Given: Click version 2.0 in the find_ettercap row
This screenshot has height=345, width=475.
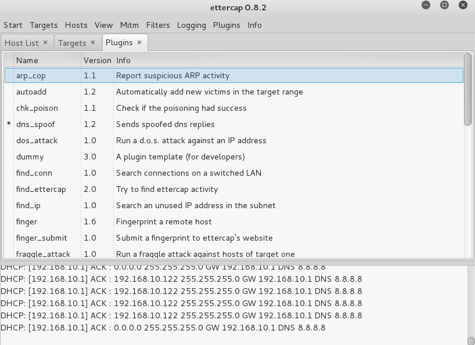Looking at the screenshot, I should pyautogui.click(x=90, y=189).
